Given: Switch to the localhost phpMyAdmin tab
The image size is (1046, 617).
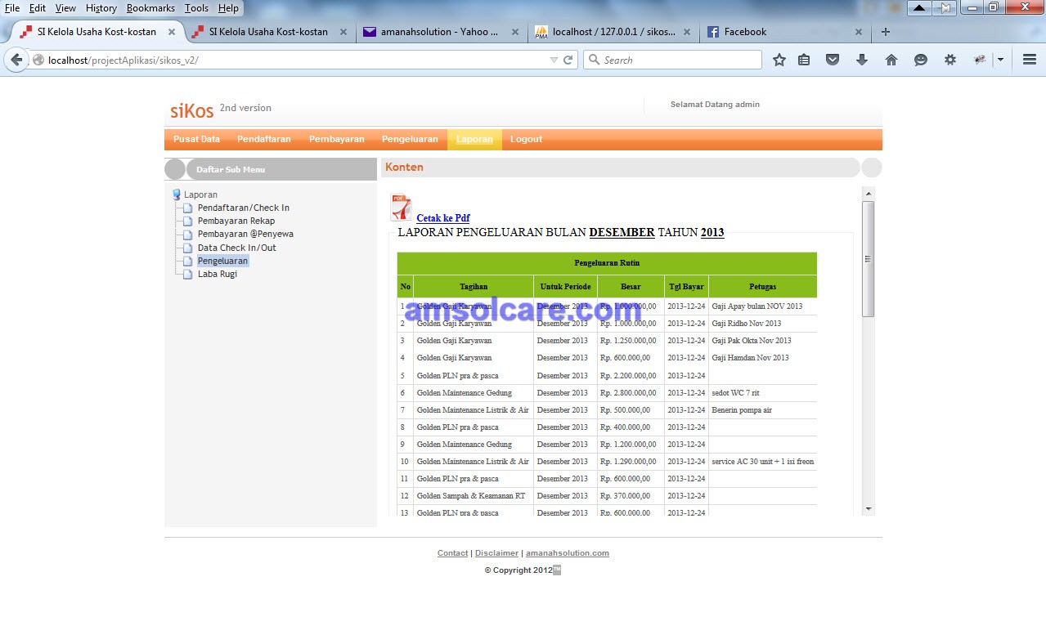Looking at the screenshot, I should pyautogui.click(x=613, y=32).
